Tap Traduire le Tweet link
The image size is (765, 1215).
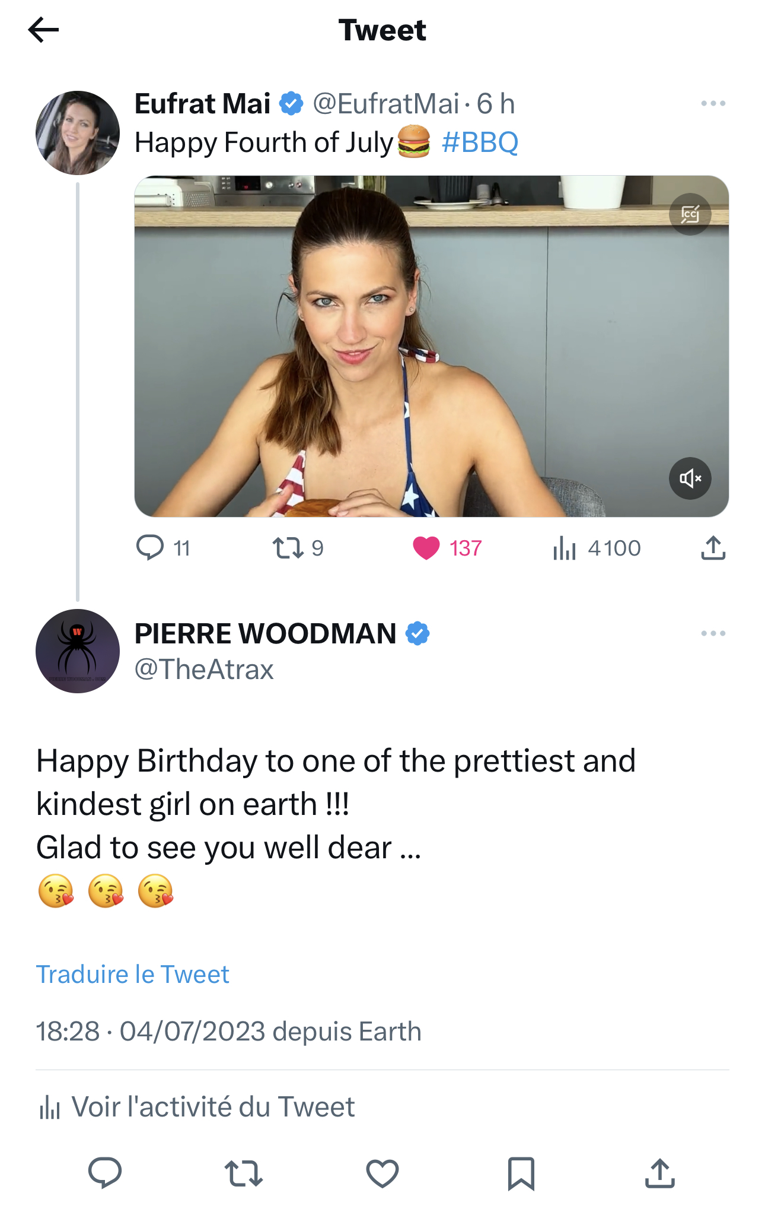[132, 975]
